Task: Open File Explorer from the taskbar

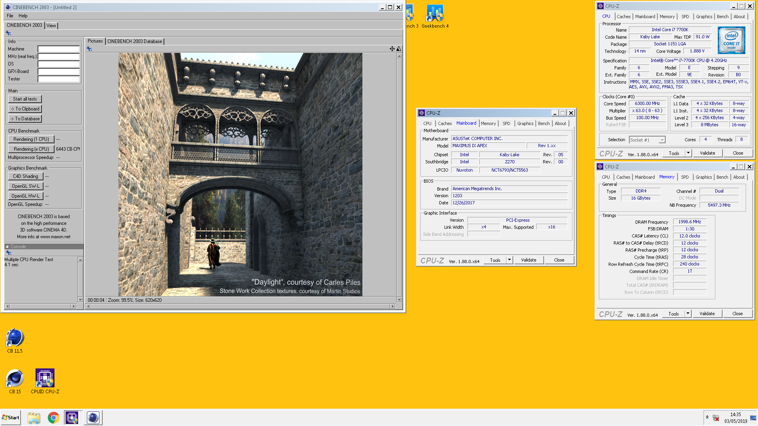Action: pyautogui.click(x=34, y=418)
